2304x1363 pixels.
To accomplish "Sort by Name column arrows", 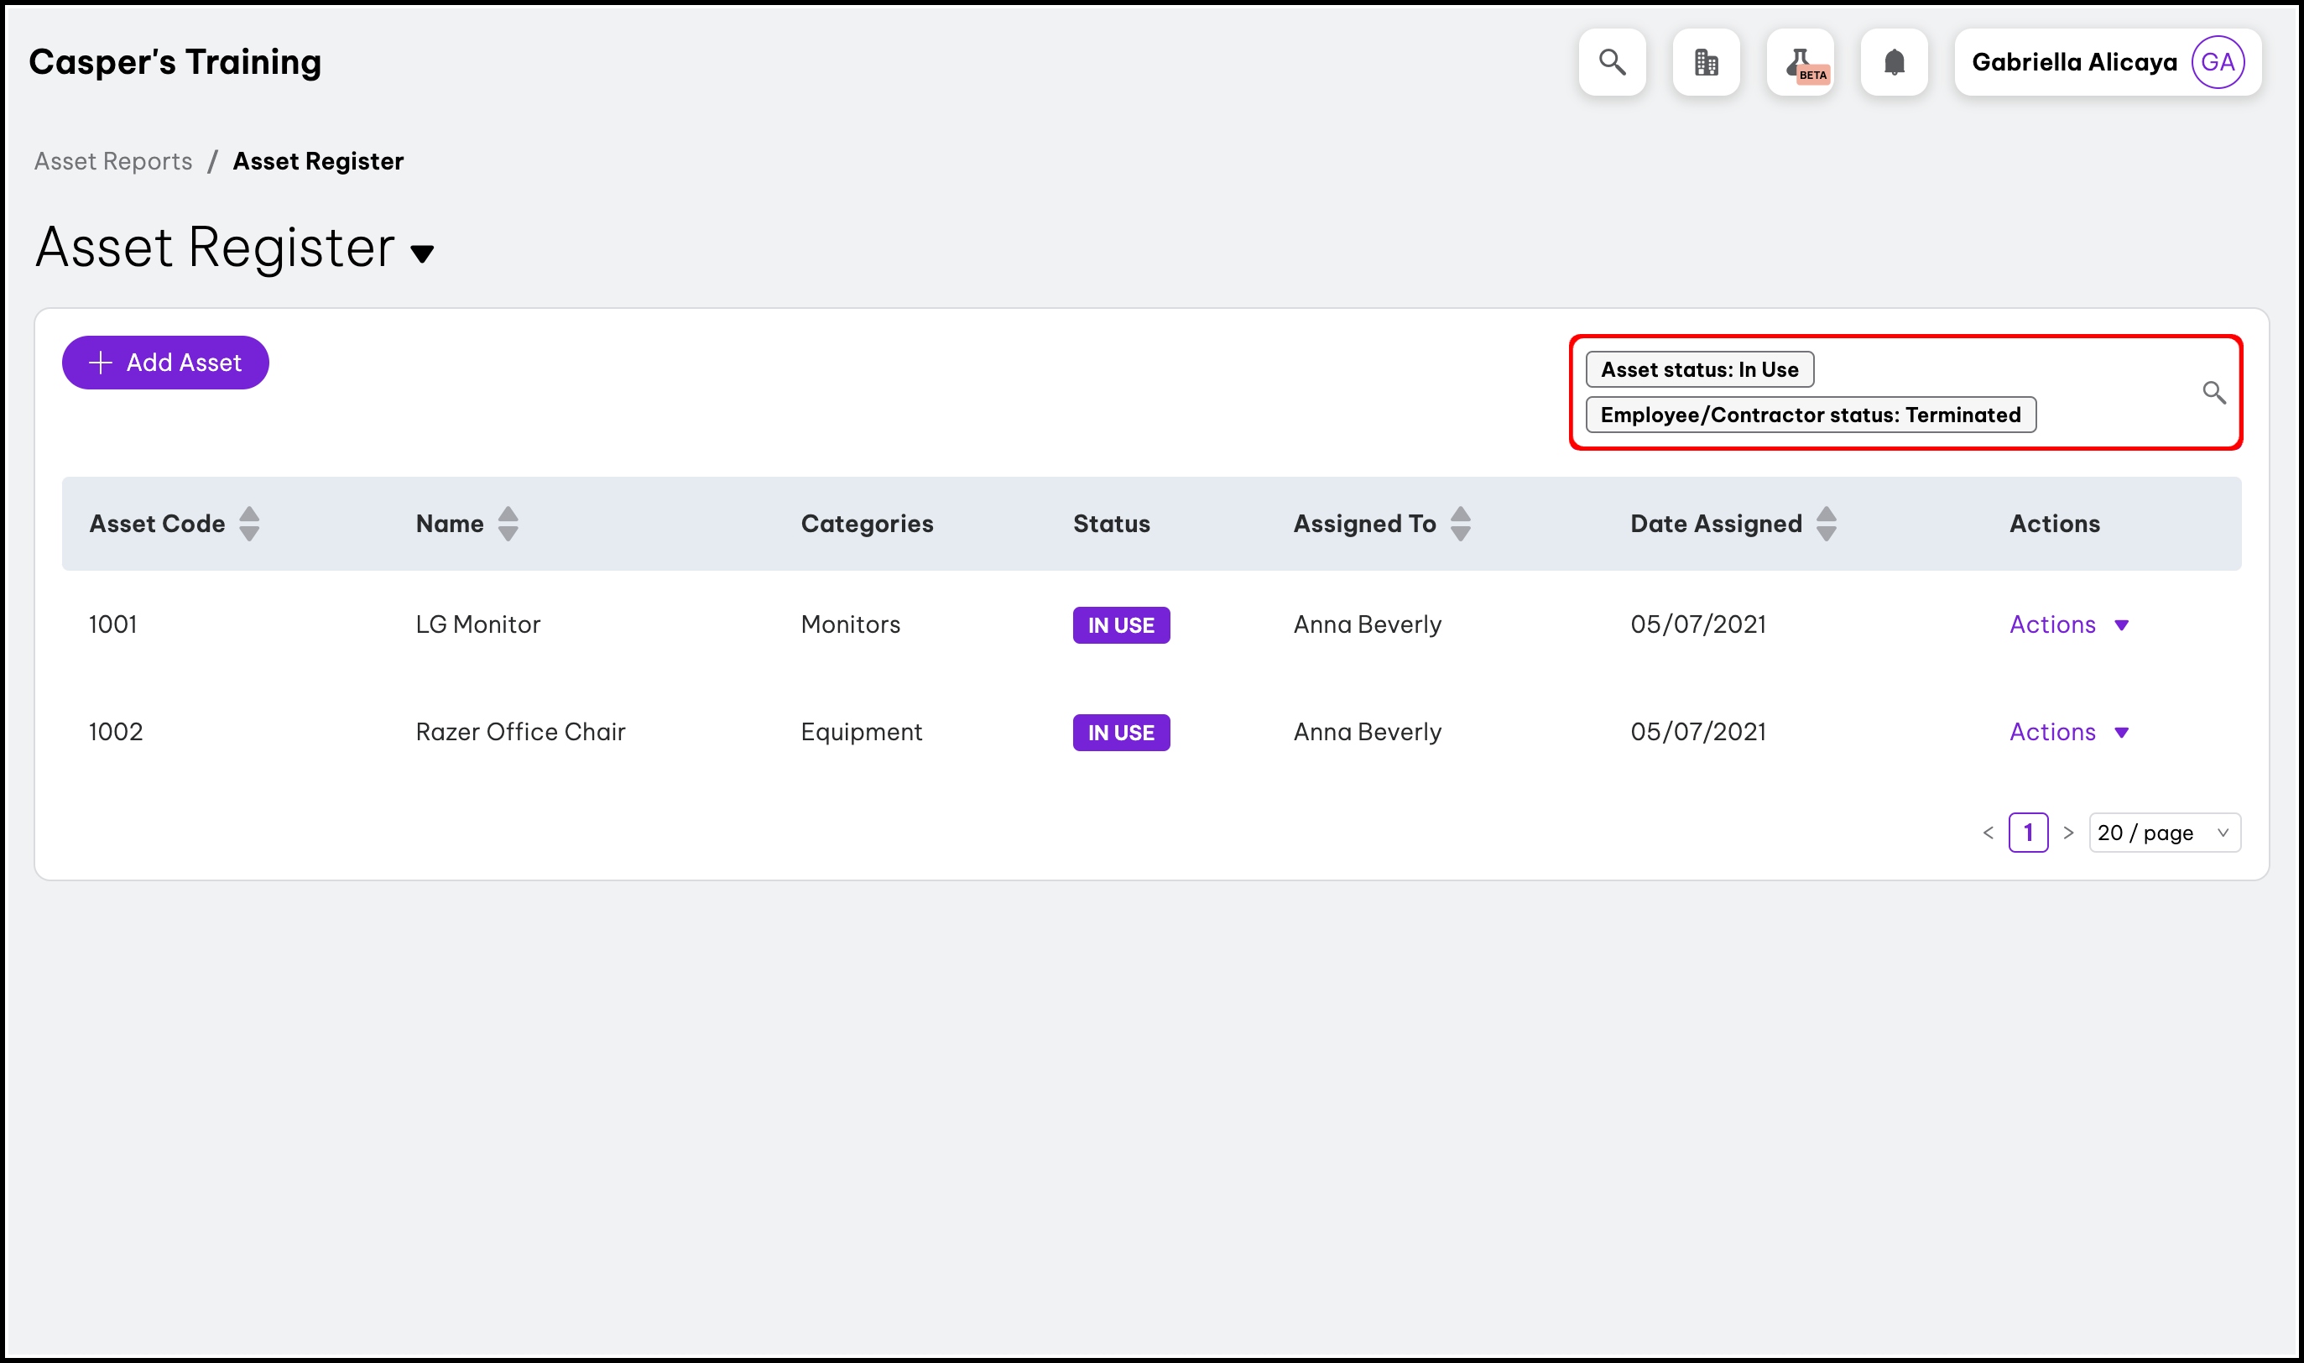I will click(508, 524).
